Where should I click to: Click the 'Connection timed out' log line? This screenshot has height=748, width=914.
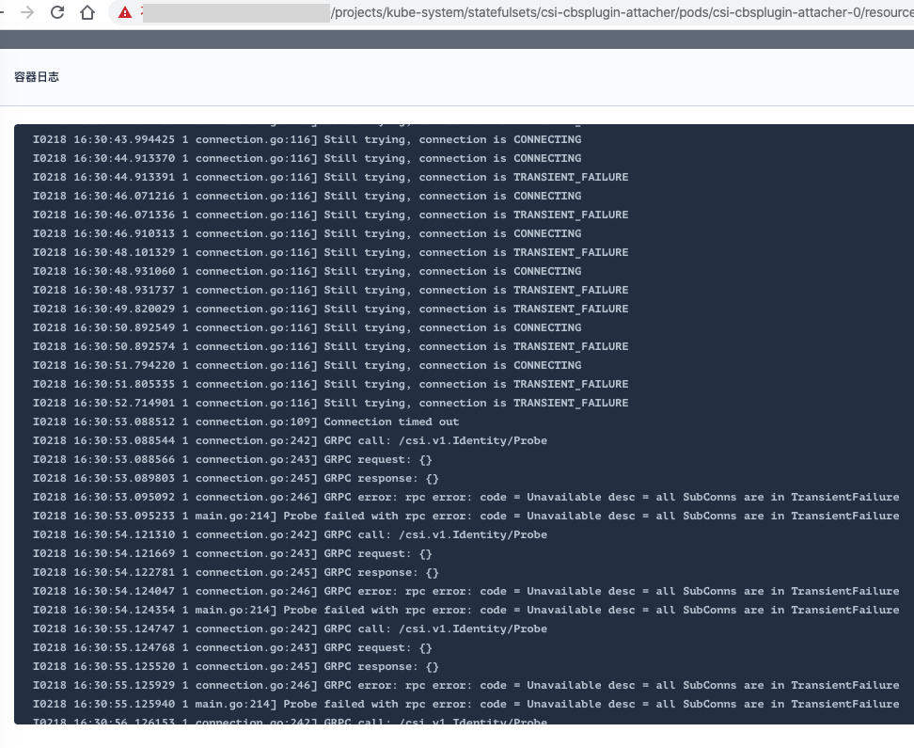[x=245, y=422]
